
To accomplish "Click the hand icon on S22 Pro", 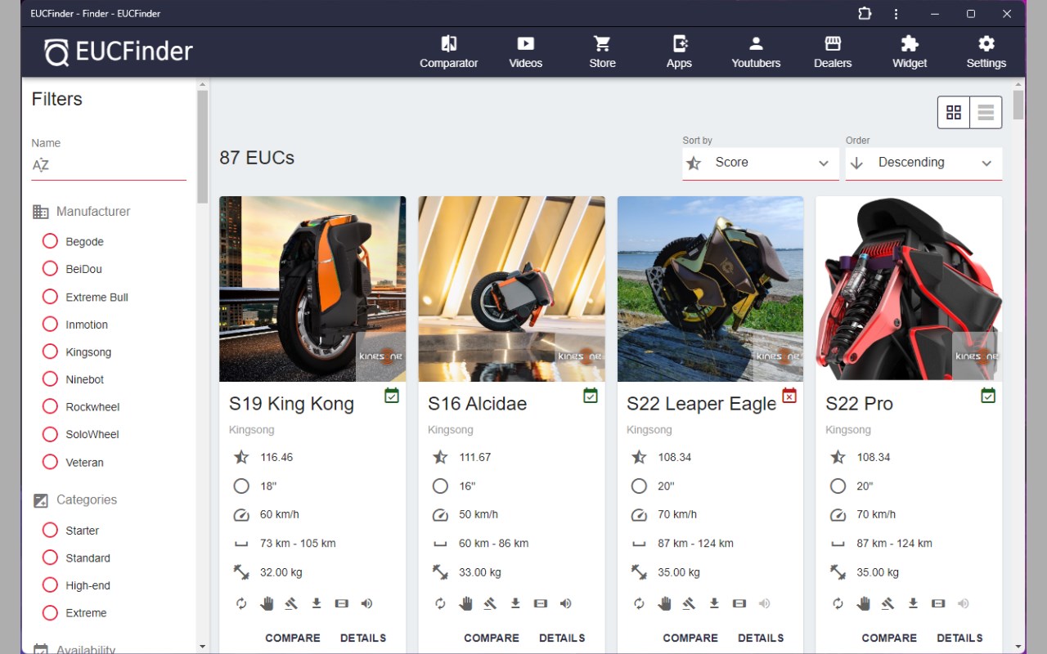I will coord(863,603).
